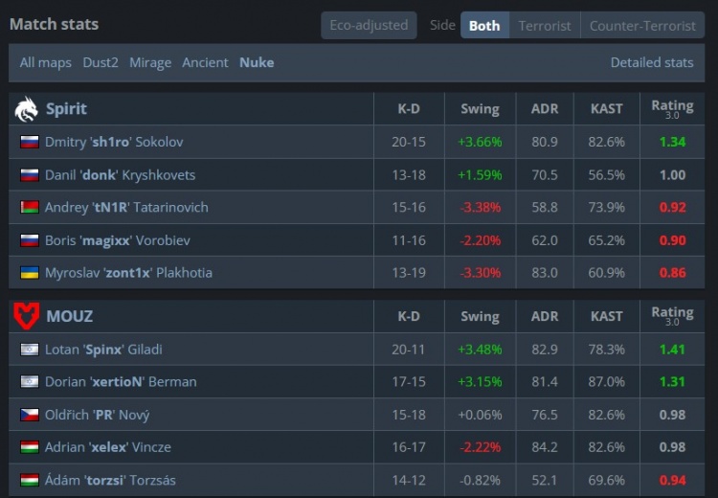Click xelex's 84.2 ADR value

545,447
